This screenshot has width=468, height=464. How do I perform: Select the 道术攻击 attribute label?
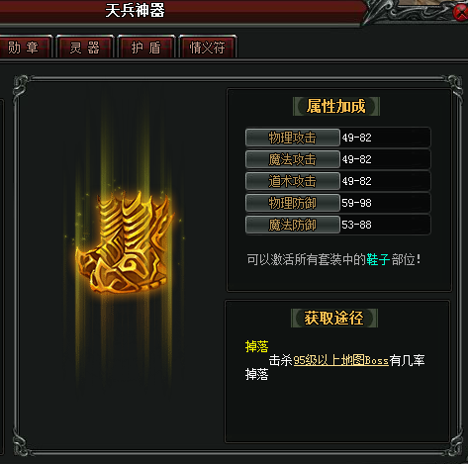(293, 181)
